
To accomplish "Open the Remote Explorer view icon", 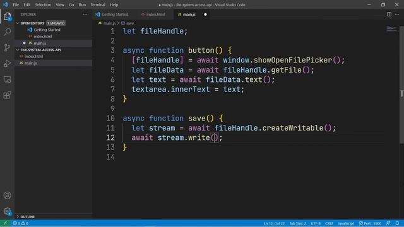I will (7, 79).
